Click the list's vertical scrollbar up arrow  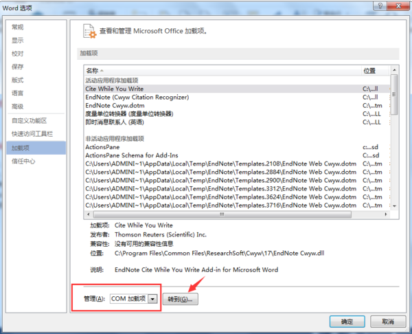pos(394,70)
